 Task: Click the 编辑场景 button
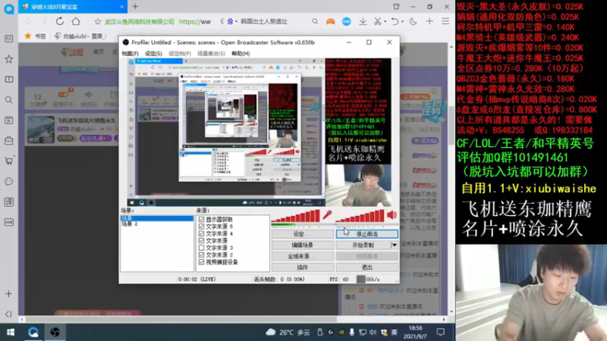click(x=302, y=245)
